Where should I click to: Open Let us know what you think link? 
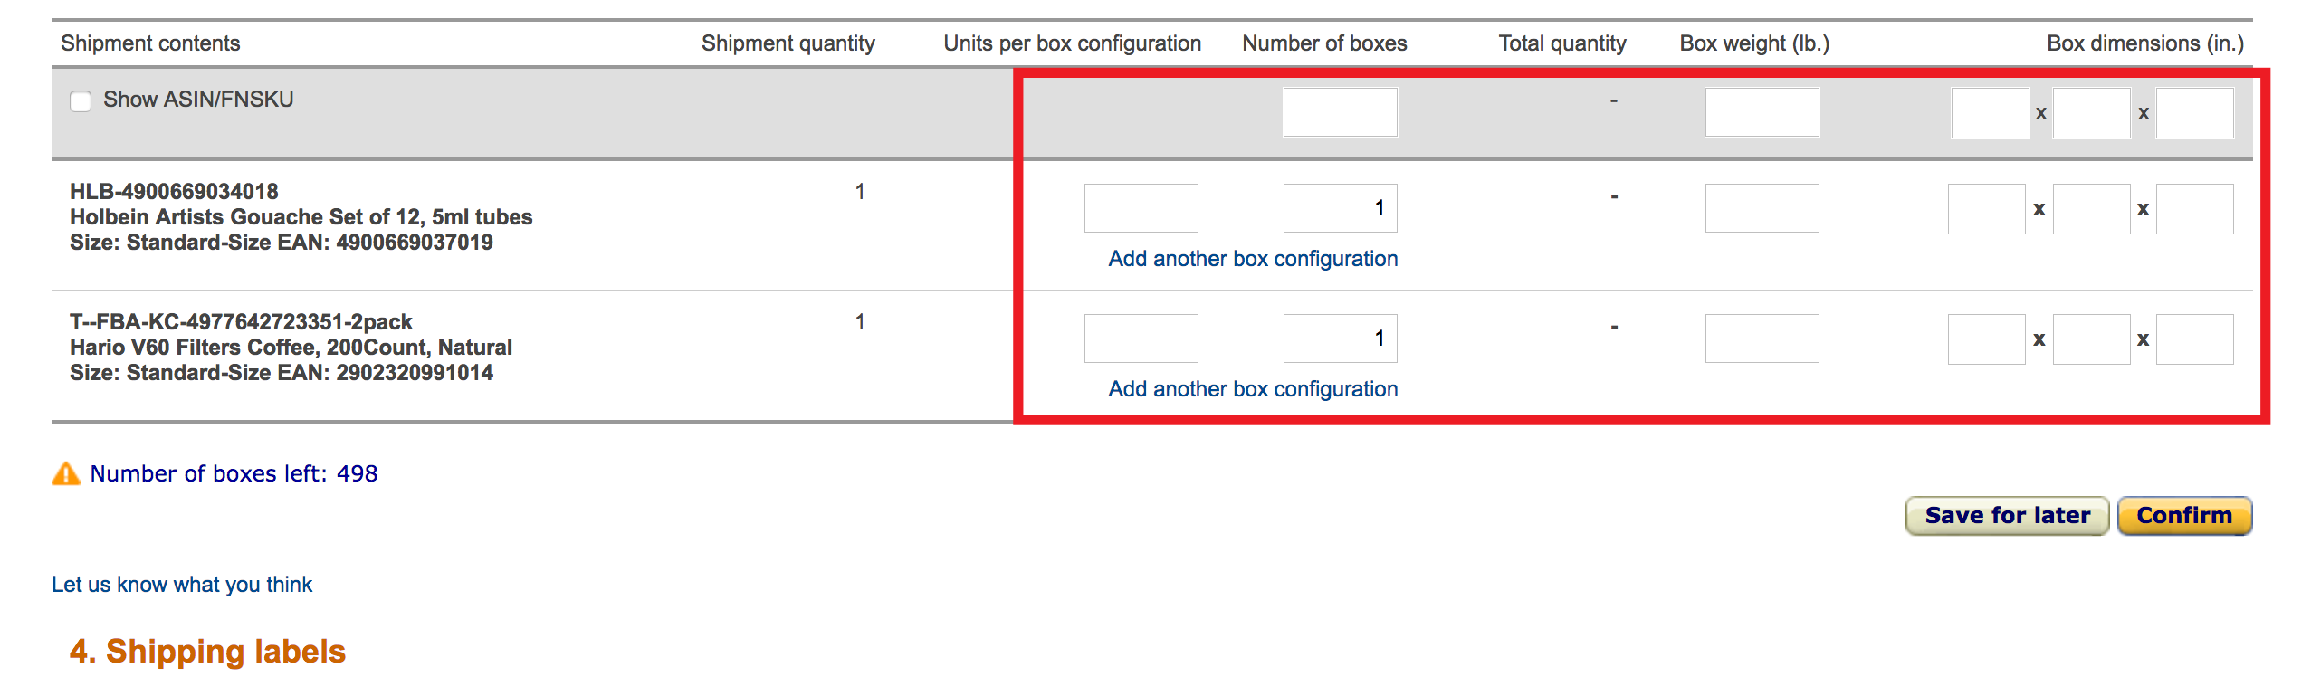click(182, 585)
